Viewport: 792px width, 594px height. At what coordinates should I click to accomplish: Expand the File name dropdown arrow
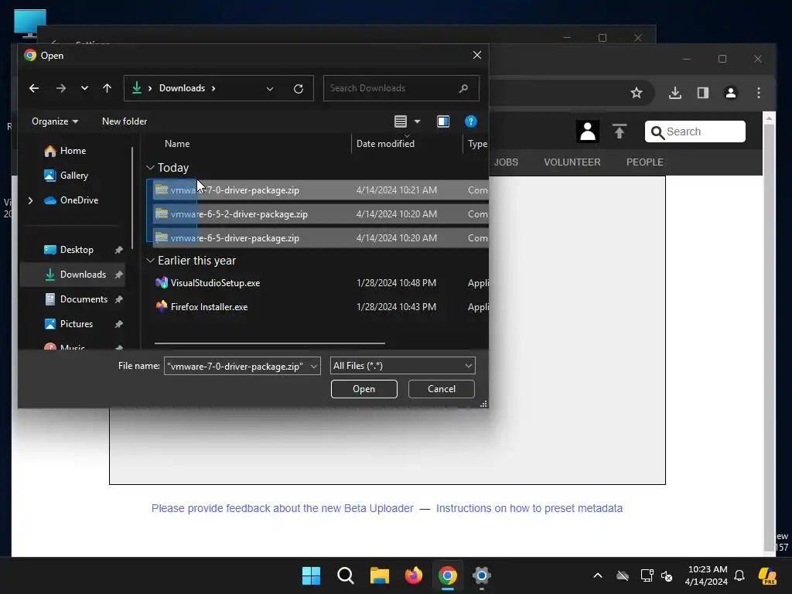(x=314, y=366)
